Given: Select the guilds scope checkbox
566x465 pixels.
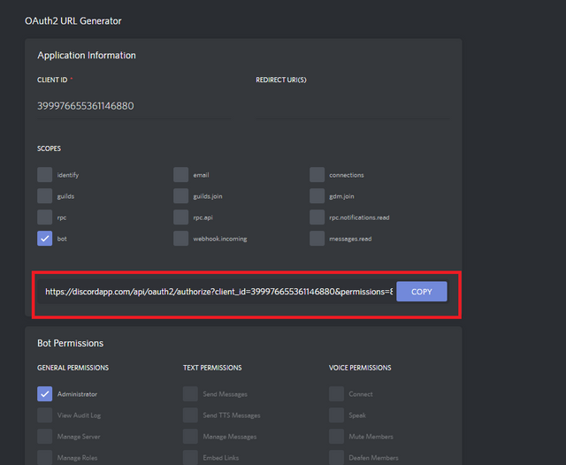Looking at the screenshot, I should click(x=45, y=196).
